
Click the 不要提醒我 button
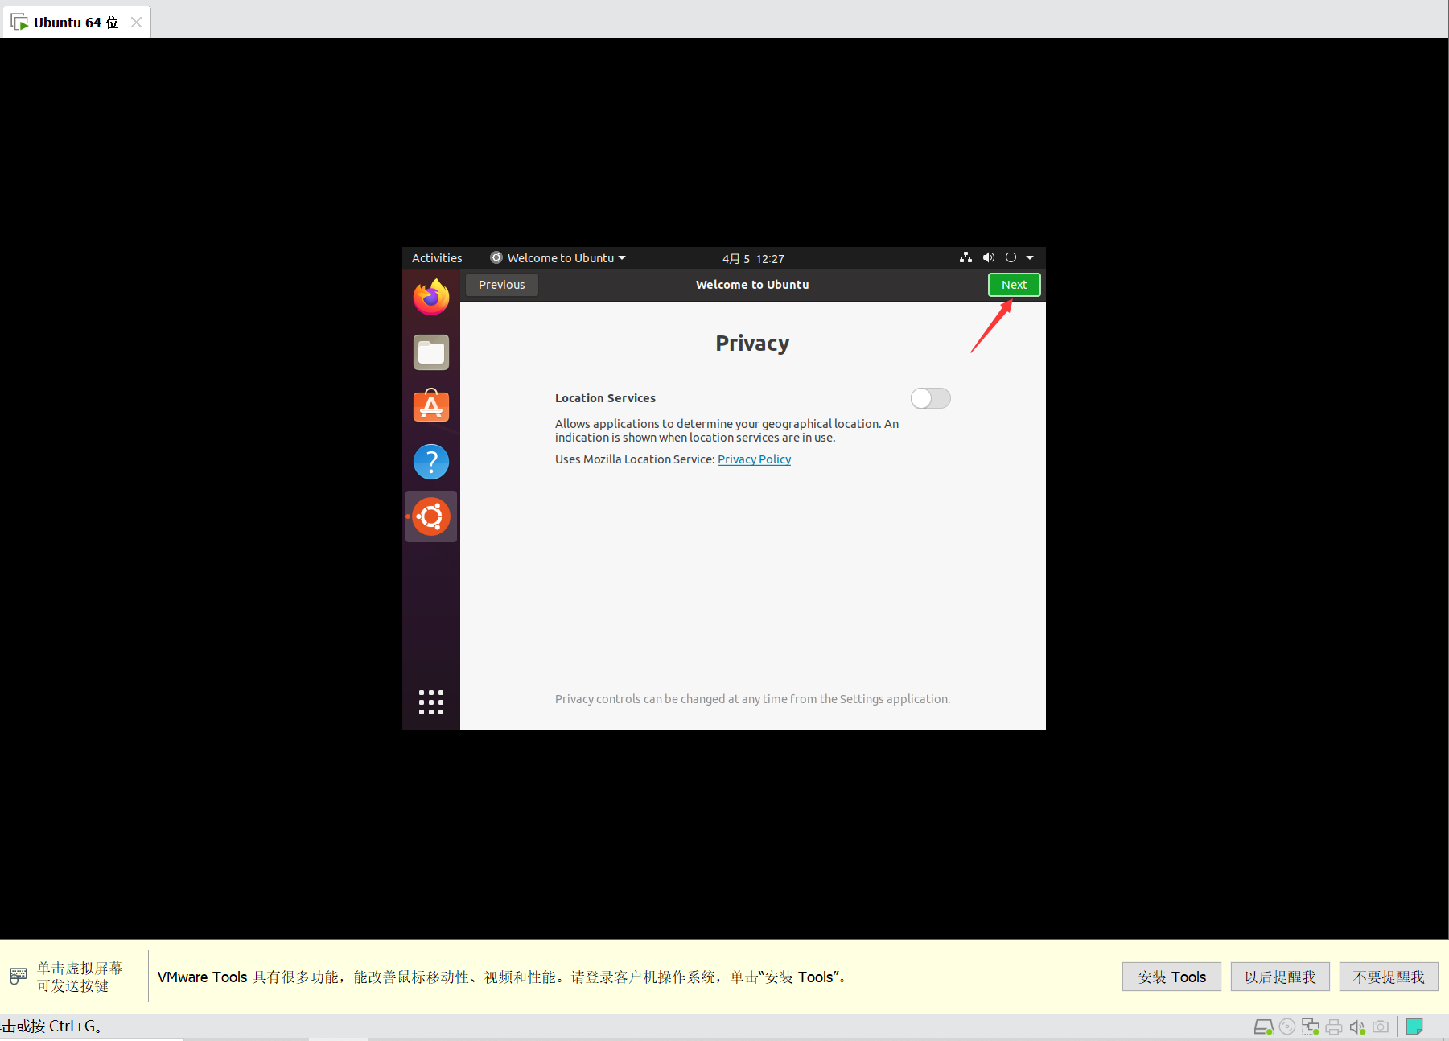[x=1389, y=977]
